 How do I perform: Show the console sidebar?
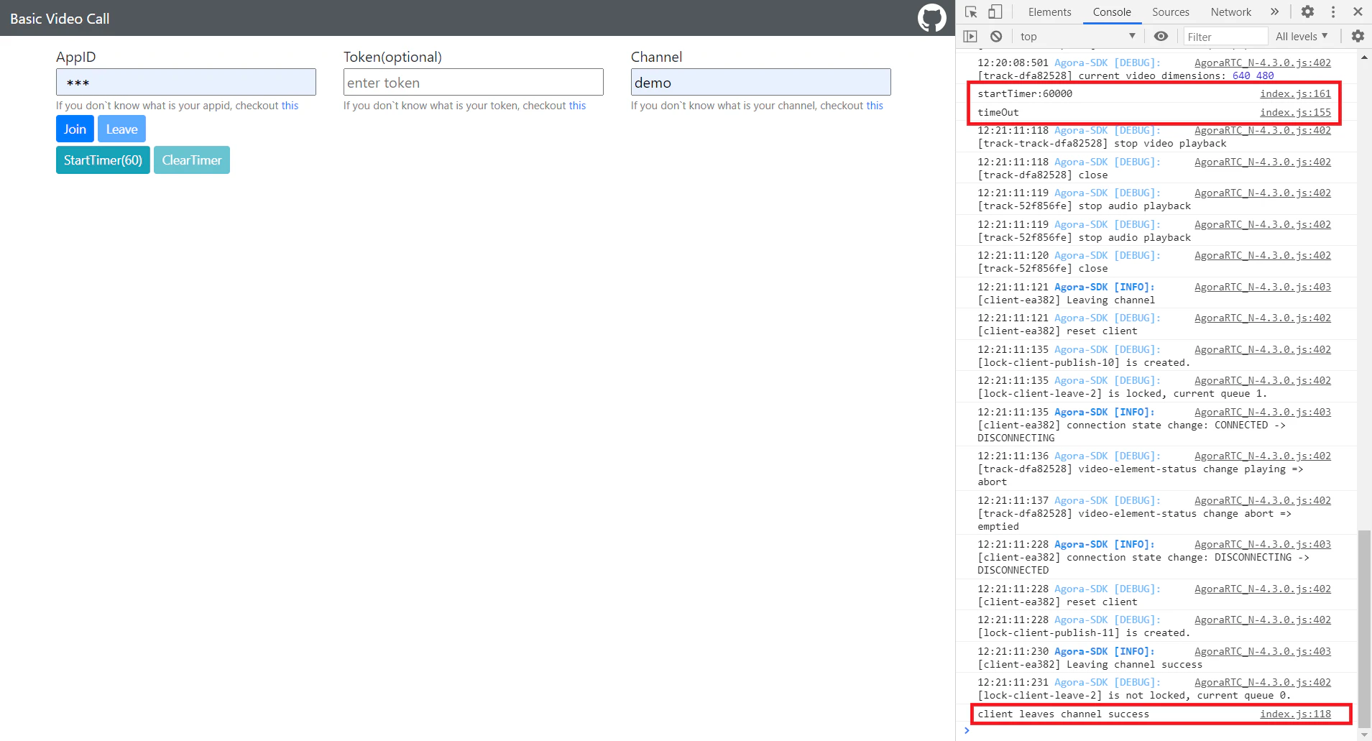tap(970, 37)
